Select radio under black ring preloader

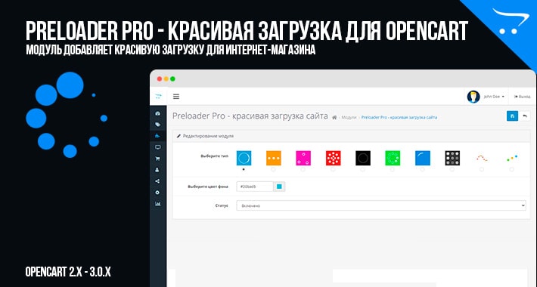362,169
